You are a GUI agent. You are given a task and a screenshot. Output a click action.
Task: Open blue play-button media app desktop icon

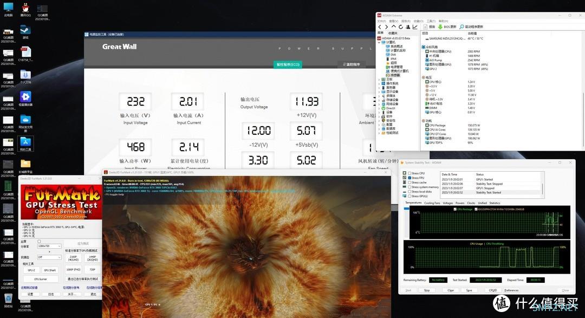[25, 96]
